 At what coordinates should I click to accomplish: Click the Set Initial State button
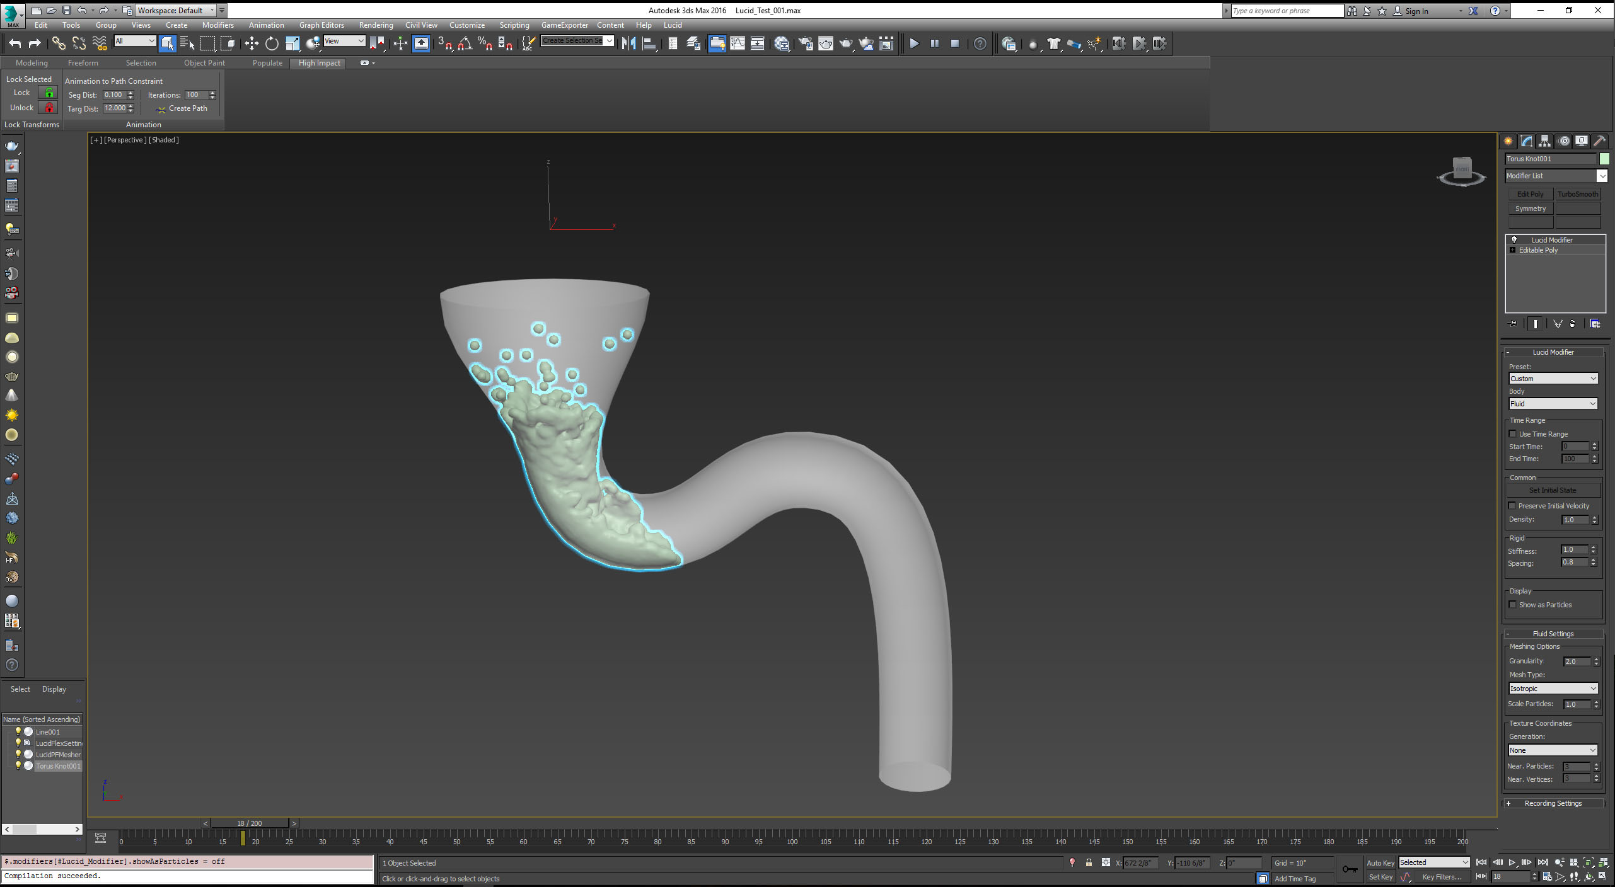(1553, 490)
